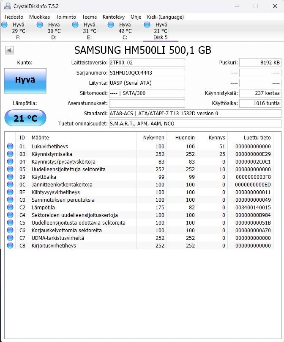Screen dimensions: 284x342
Task: Open the Teema menu
Action: (x=89, y=17)
